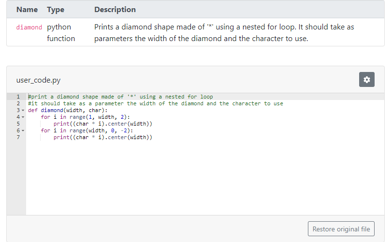Click the 'def diamond(width, char):' line

coord(68,110)
